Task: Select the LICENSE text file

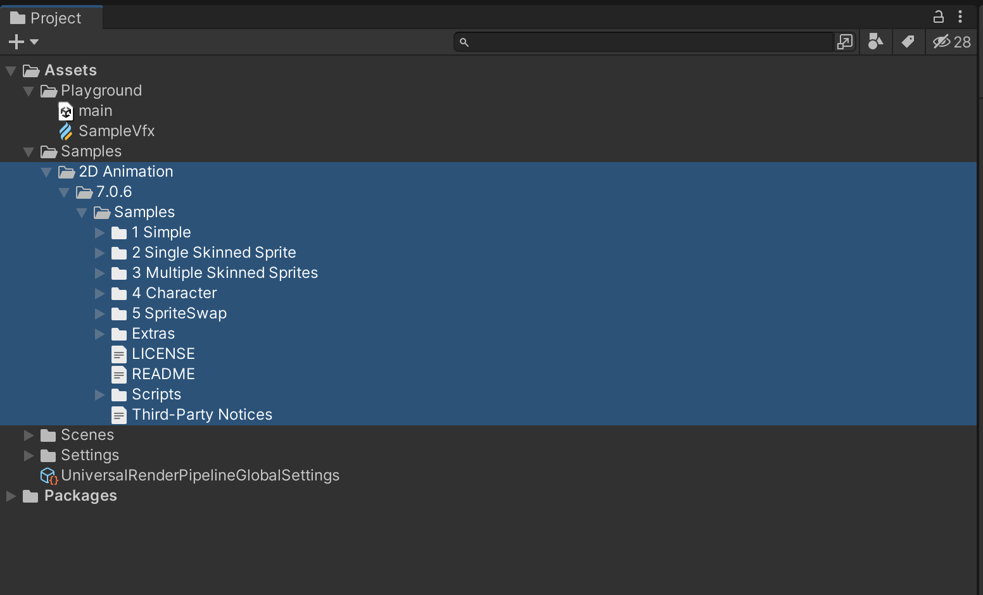Action: click(x=163, y=354)
